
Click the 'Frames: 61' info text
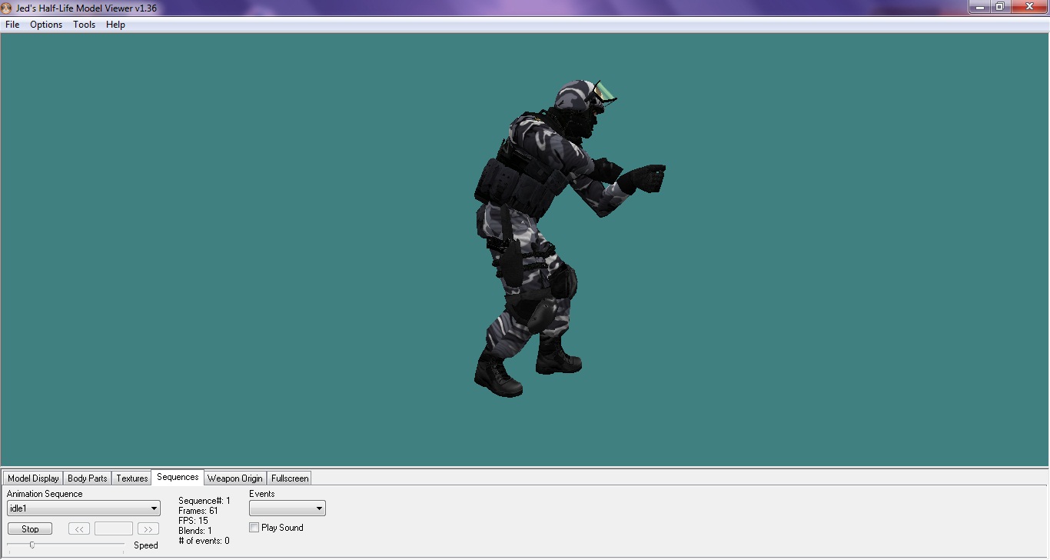pyautogui.click(x=198, y=511)
